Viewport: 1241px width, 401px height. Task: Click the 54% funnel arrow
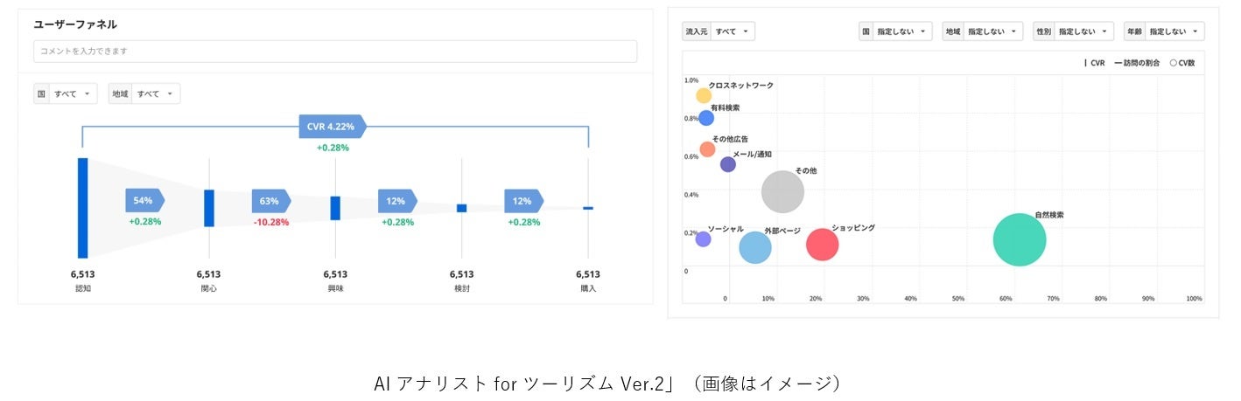pyautogui.click(x=144, y=201)
